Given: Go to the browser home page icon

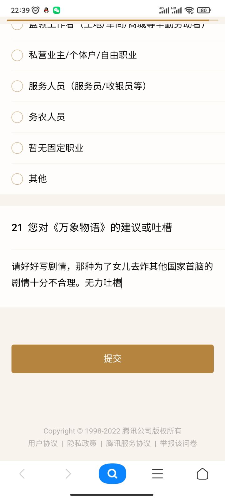Looking at the screenshot, I should 202,474.
